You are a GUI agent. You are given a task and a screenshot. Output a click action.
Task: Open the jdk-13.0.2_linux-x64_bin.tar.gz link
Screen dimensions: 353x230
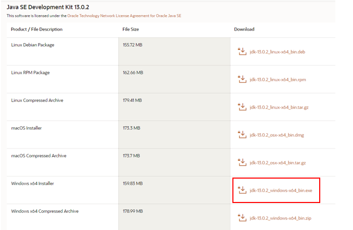[279, 107]
